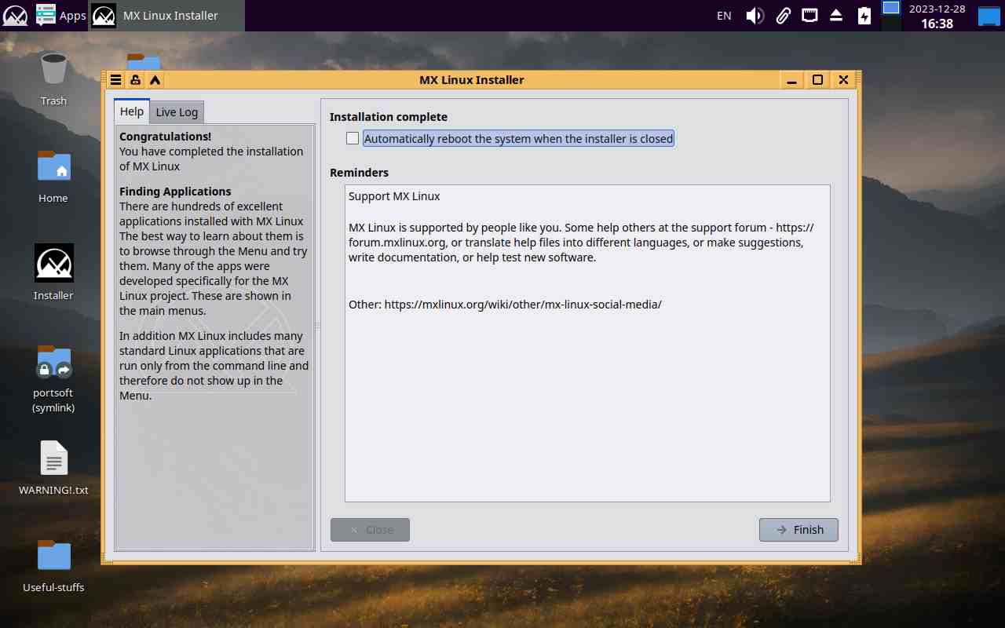Click the date and time clock

coord(937,16)
